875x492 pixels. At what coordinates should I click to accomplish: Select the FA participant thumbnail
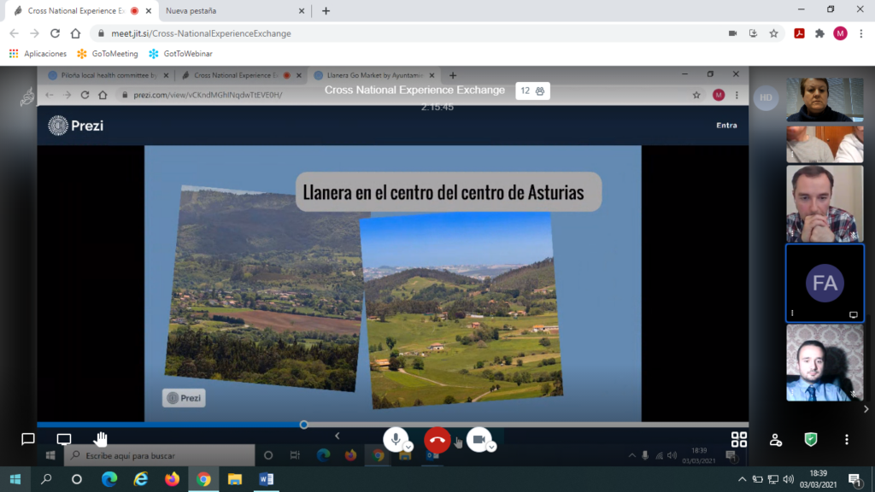[x=825, y=284]
